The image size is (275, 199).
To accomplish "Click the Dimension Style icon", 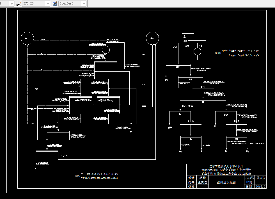I will pyautogui.click(x=19, y=4).
